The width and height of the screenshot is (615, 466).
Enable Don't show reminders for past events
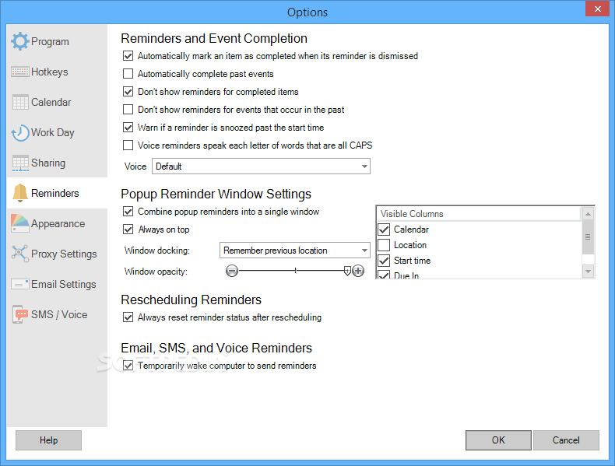pyautogui.click(x=128, y=110)
